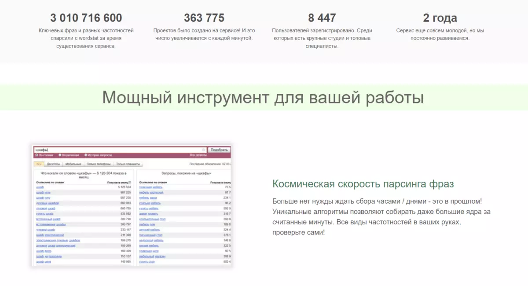
Task: Open the Все регионы selector
Action: [x=198, y=155]
